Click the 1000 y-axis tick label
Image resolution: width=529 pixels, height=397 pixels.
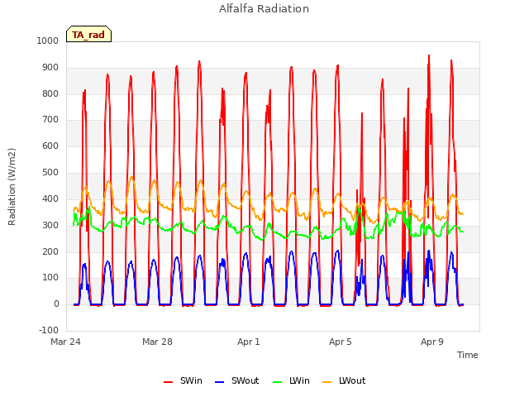[x=48, y=41]
